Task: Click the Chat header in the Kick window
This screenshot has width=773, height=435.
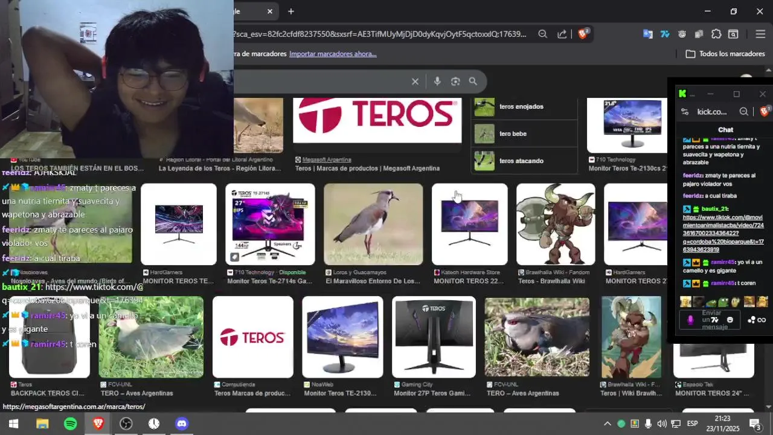Action: click(725, 130)
